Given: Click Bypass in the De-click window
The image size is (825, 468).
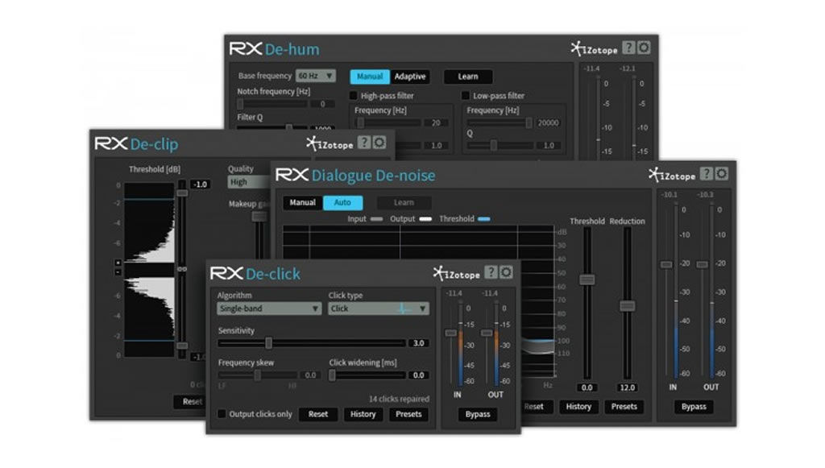Looking at the screenshot, I should click(478, 414).
